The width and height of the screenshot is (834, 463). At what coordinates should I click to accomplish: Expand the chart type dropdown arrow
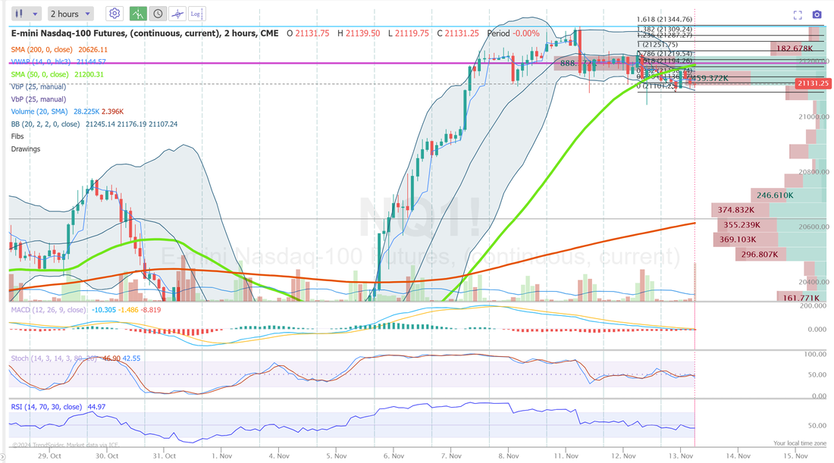pyautogui.click(x=36, y=14)
